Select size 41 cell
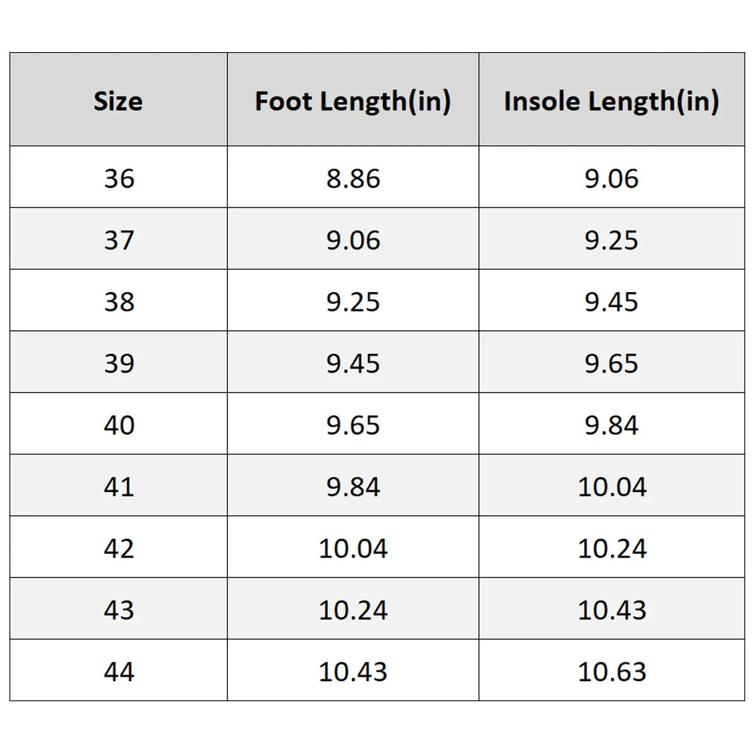 click(x=118, y=486)
